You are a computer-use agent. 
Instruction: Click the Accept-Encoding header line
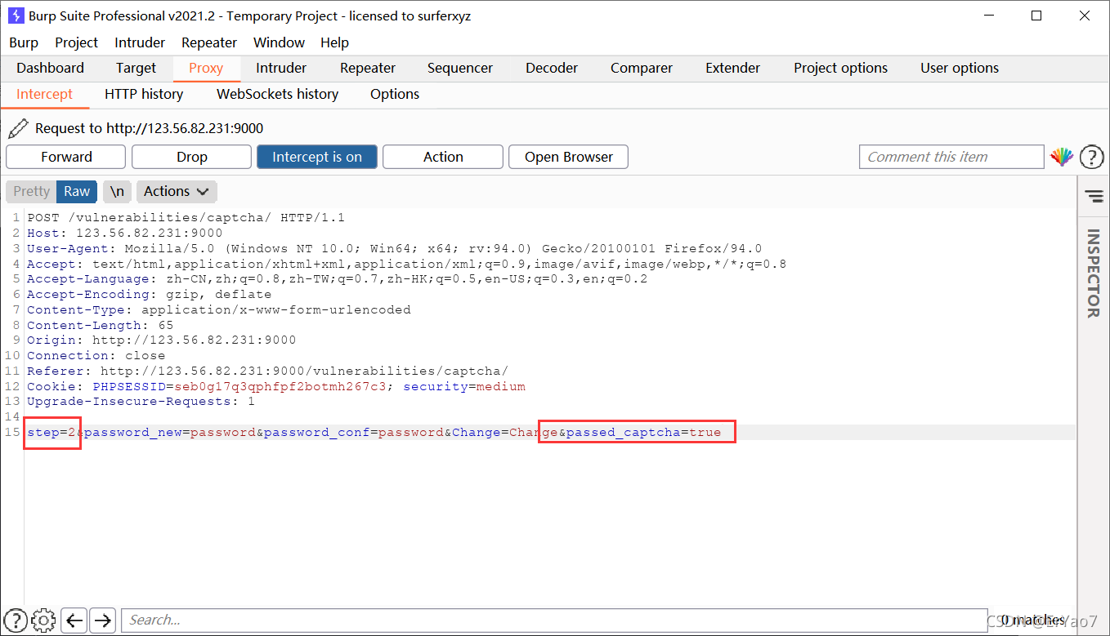pyautogui.click(x=149, y=294)
